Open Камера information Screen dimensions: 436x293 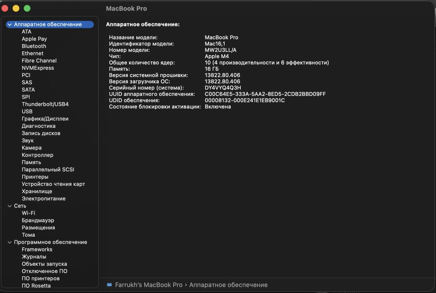point(31,148)
